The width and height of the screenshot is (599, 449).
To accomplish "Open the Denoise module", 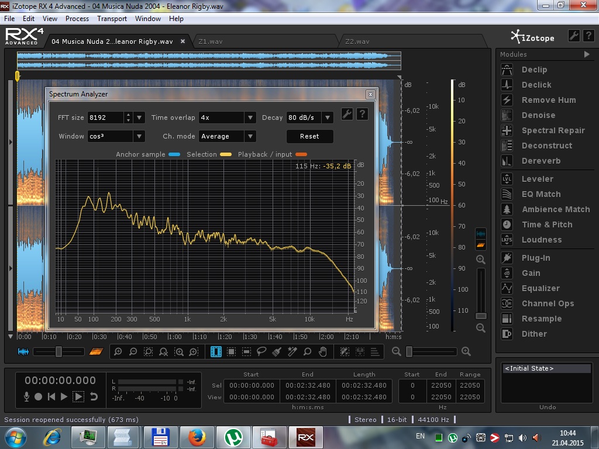I will 538,115.
